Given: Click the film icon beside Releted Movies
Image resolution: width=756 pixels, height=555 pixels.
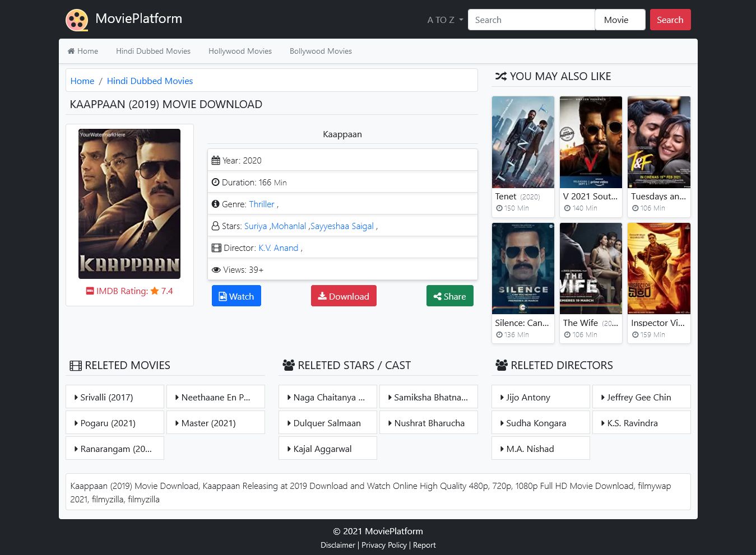Looking at the screenshot, I should click(x=76, y=366).
